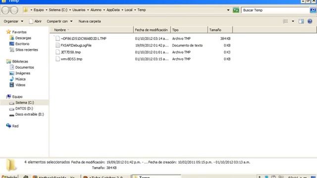Screen dimensions: 317x178
Task: Select the Sistema (C:) drive in sidebar
Action: (x=24, y=102)
